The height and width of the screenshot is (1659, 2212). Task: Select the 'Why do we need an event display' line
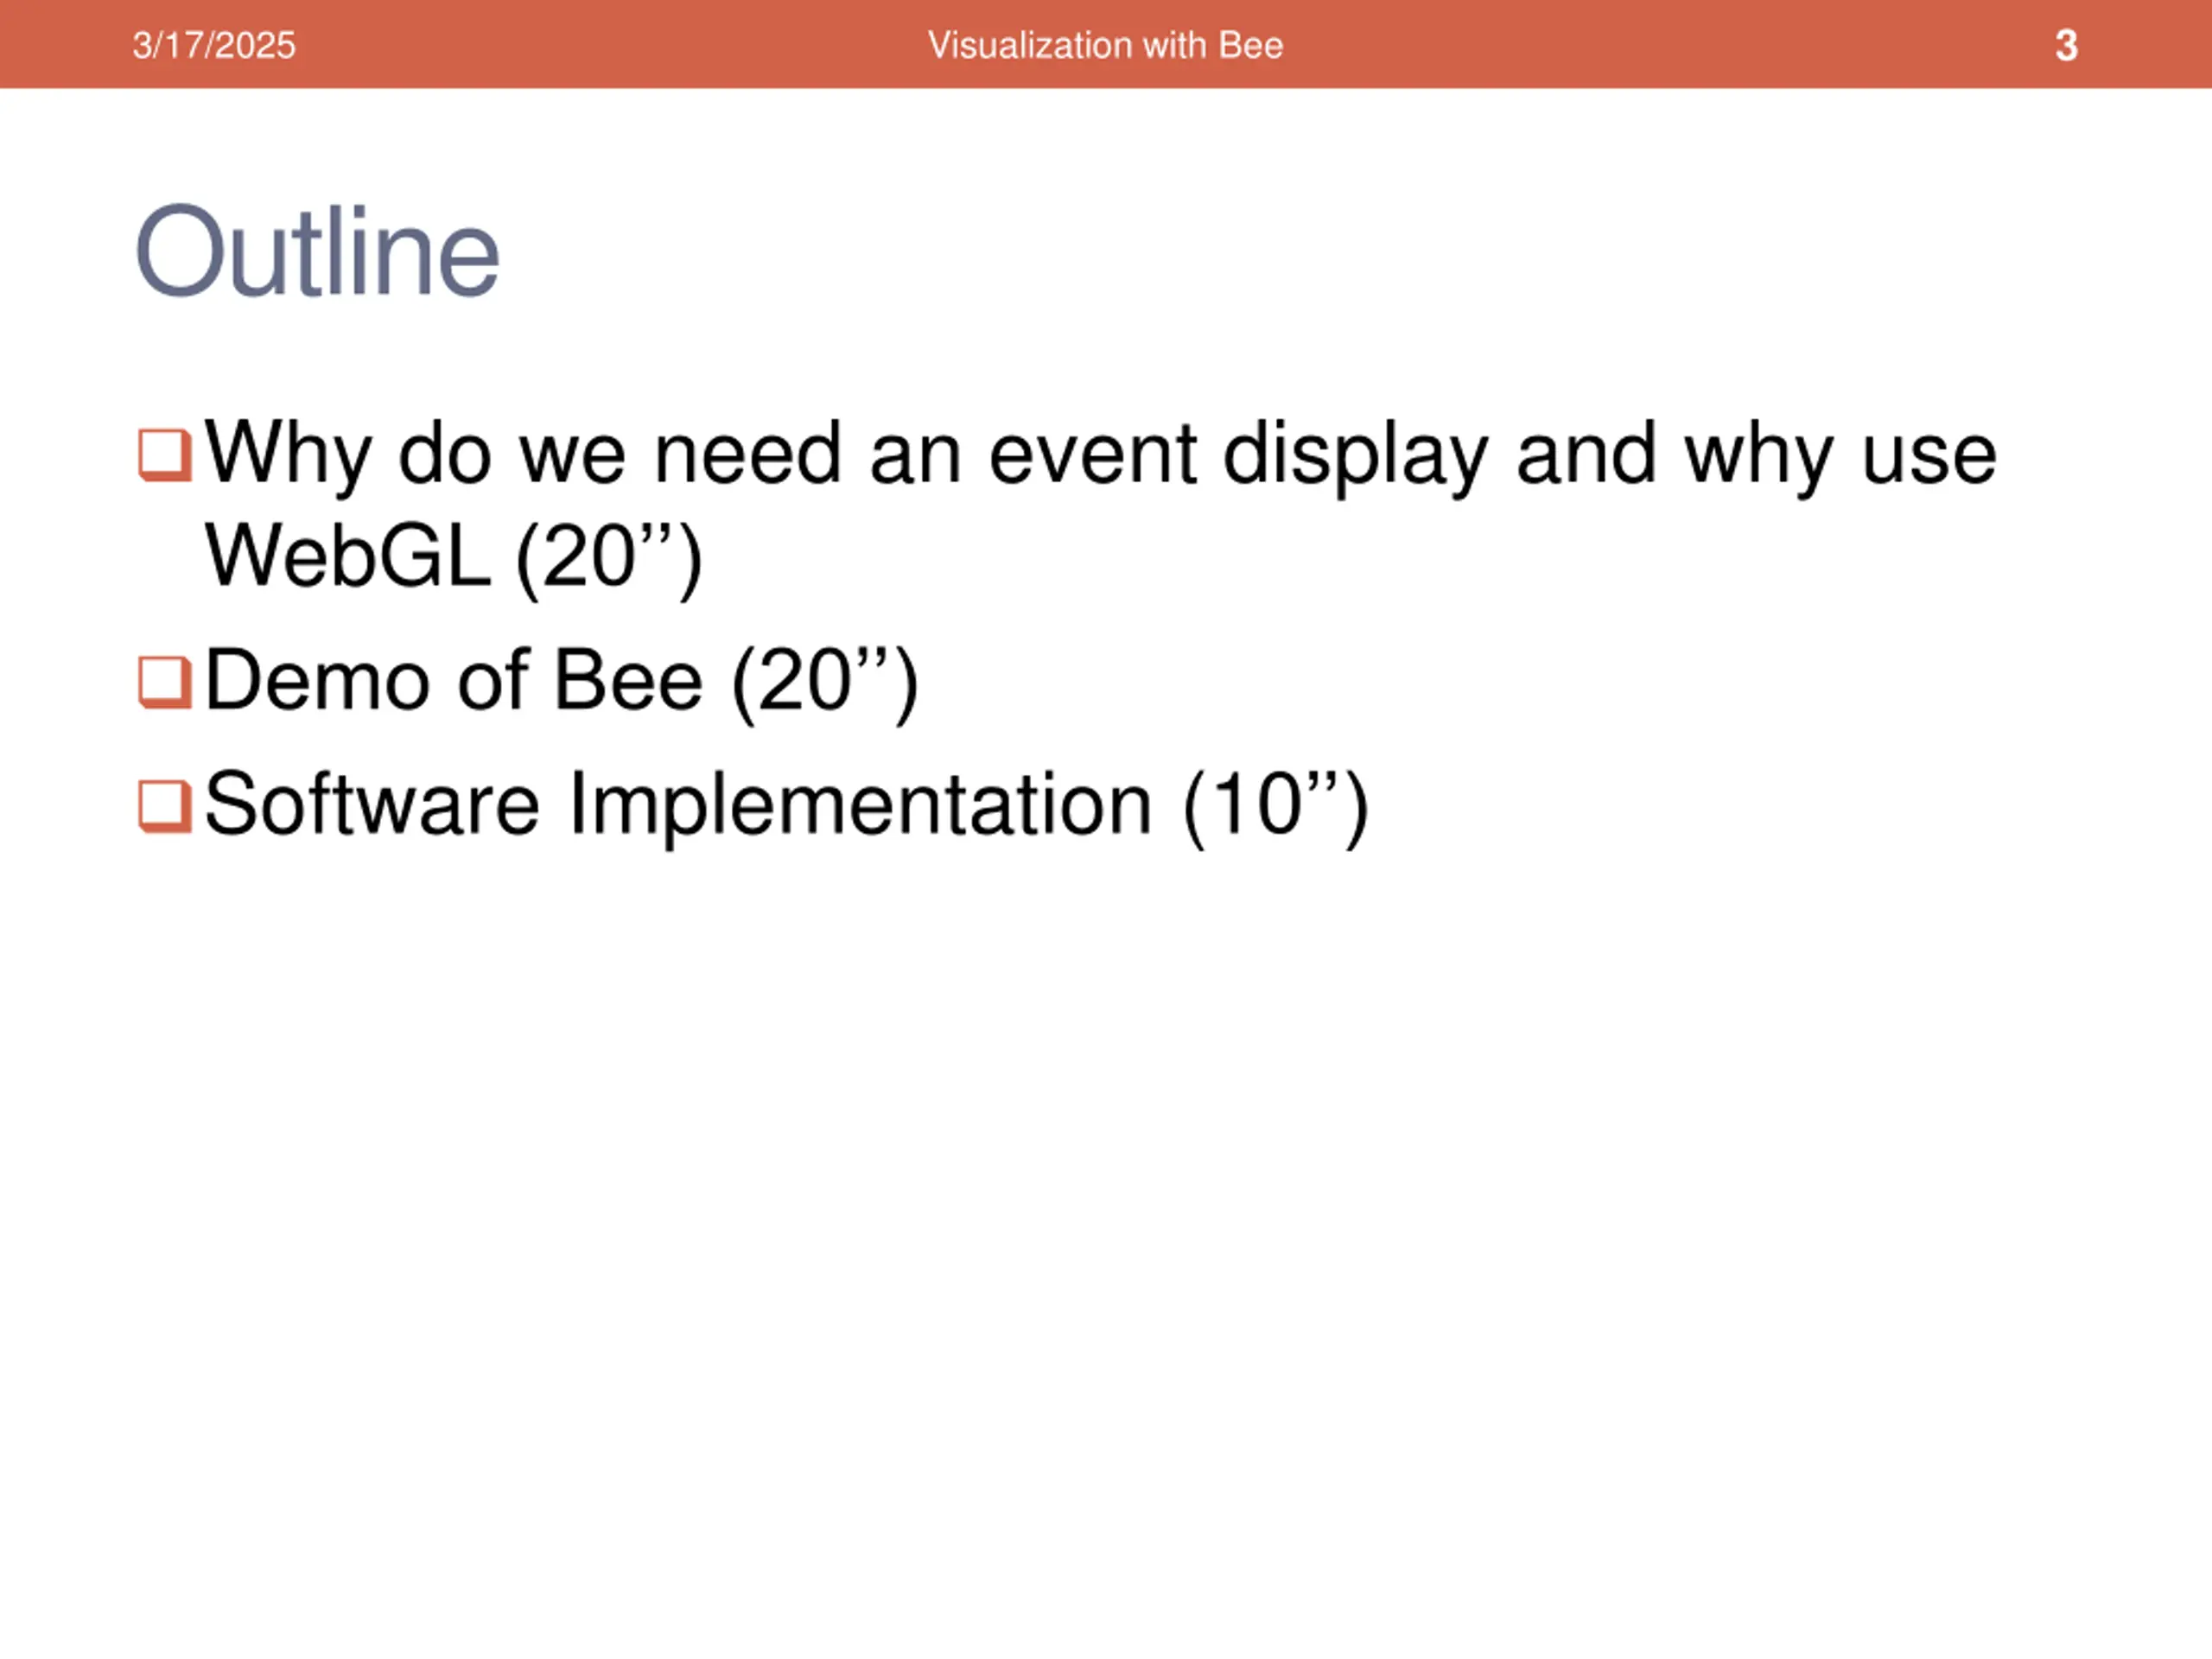click(x=1100, y=455)
